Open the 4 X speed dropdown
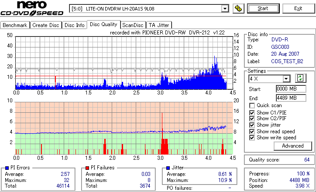 286,79
